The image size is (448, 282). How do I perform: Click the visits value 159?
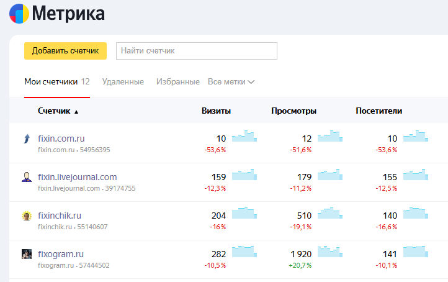coord(218,177)
